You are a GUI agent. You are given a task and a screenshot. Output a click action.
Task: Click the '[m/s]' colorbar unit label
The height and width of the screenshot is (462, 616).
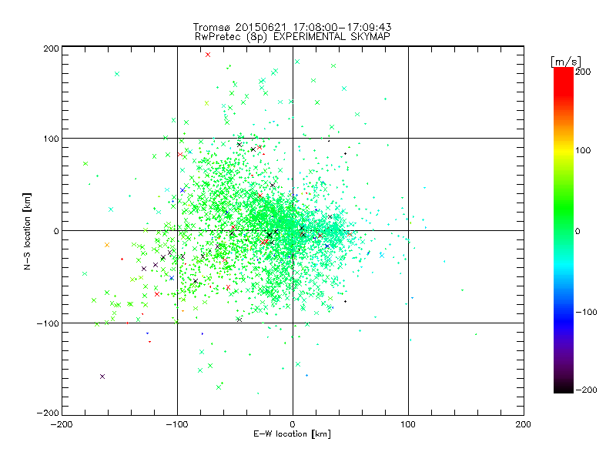(565, 62)
